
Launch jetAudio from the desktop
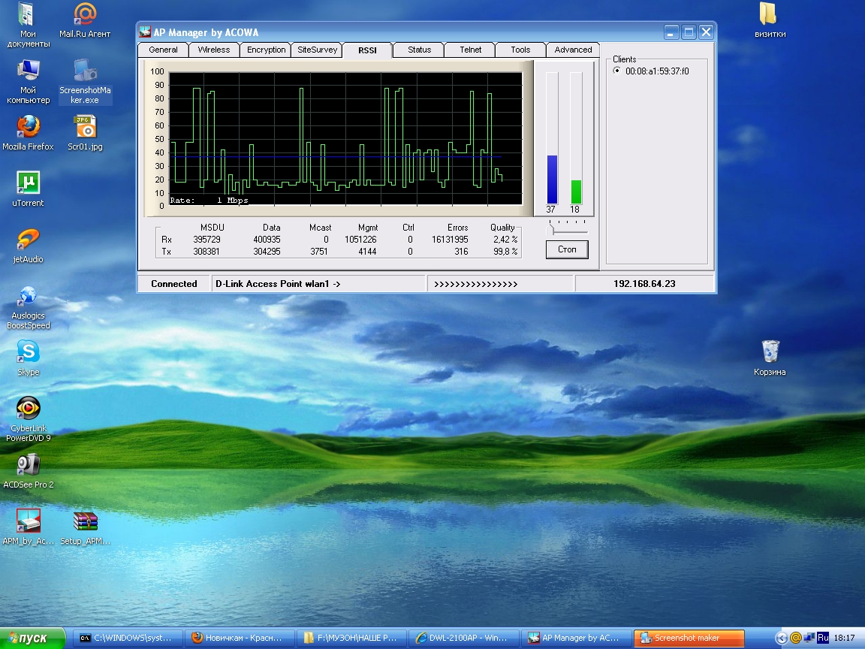tap(28, 240)
